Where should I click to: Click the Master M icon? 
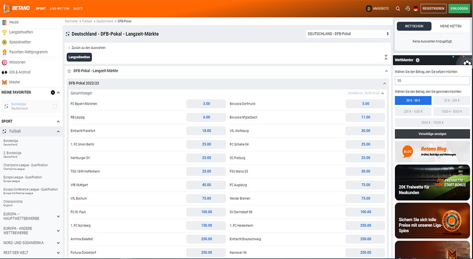[4, 82]
